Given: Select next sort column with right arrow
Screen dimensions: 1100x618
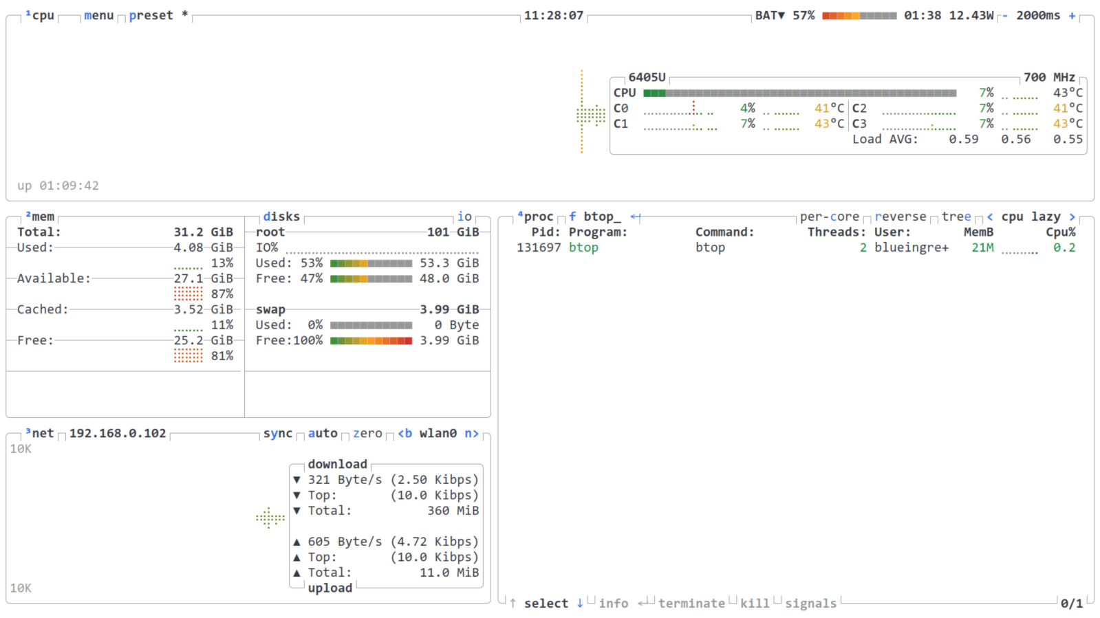Looking at the screenshot, I should point(1072,217).
